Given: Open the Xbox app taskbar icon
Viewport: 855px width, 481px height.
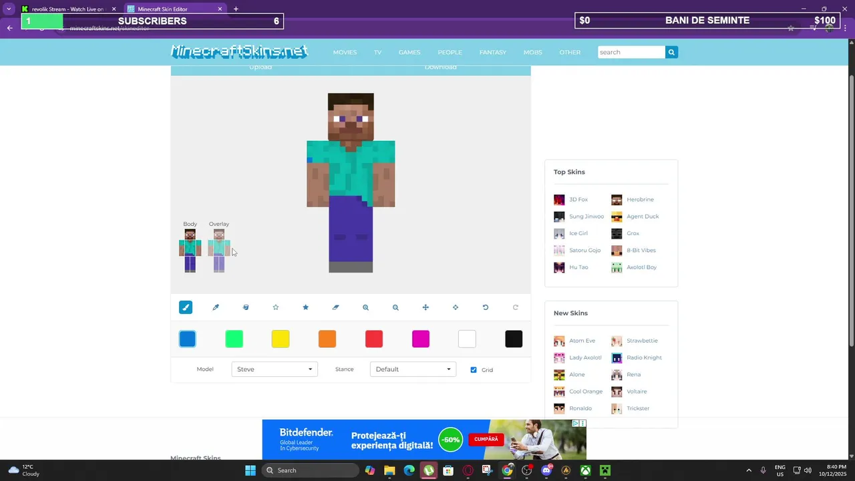Looking at the screenshot, I should pos(585,470).
